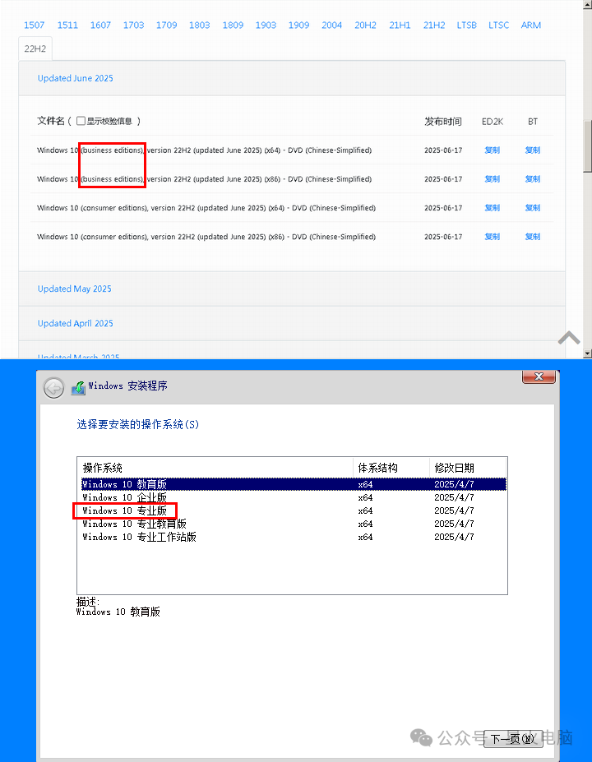This screenshot has width=592, height=762.
Task: Click the page scrollbar down arrow
Action: point(588,353)
